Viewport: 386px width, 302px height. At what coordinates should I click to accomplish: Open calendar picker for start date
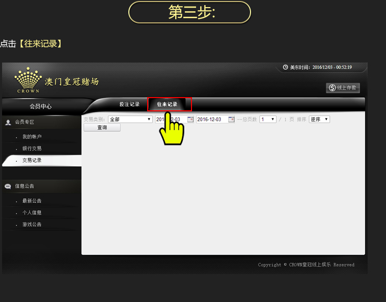pos(190,119)
